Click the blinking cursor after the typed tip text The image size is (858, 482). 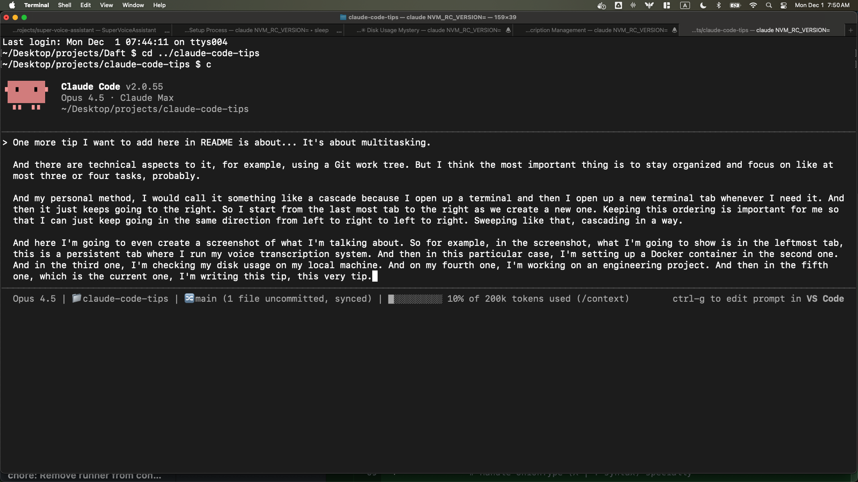[374, 276]
